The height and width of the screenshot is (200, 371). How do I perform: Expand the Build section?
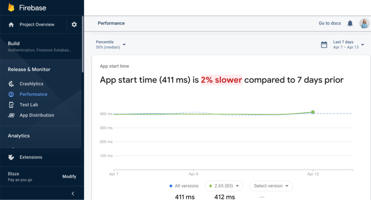point(41,47)
